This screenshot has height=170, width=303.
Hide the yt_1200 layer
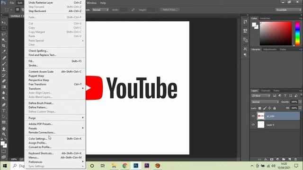point(253,116)
